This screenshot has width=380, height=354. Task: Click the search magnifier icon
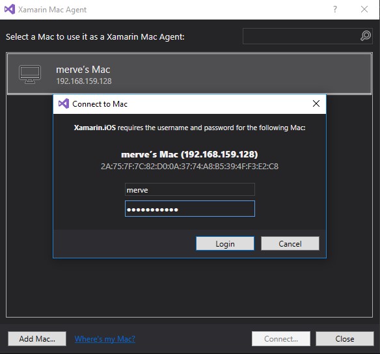(x=366, y=36)
